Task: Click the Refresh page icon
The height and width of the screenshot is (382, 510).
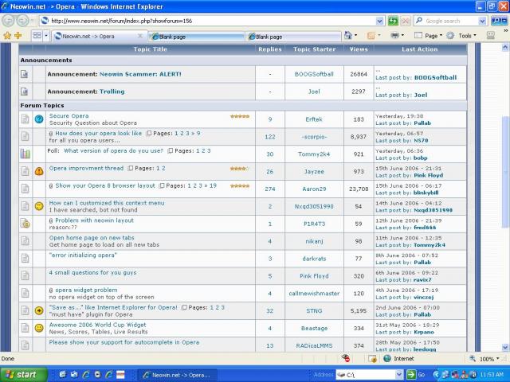Action: [x=394, y=21]
